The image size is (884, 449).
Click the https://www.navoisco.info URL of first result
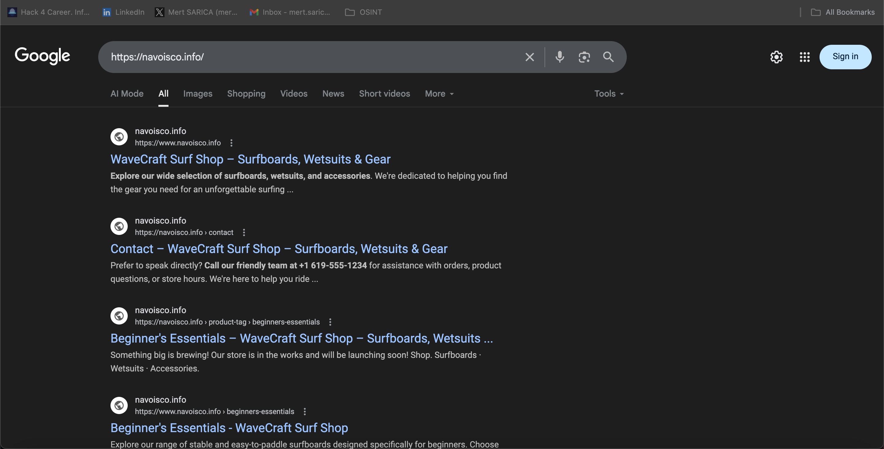click(x=178, y=143)
